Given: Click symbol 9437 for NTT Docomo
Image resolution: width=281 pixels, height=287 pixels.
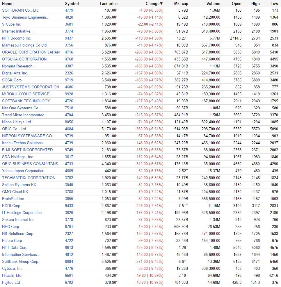Looking at the screenshot, I should 69,38.
